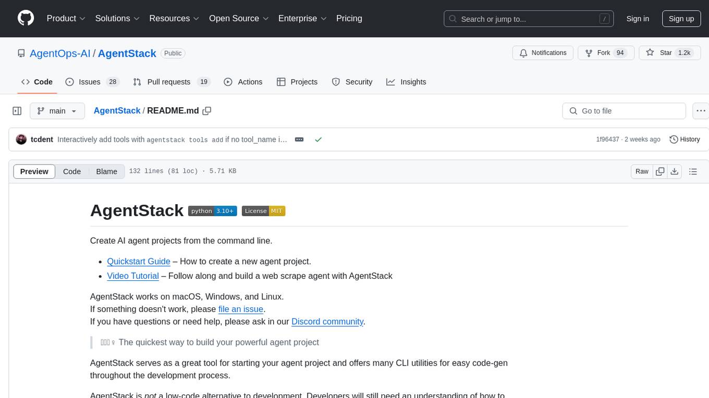Click the License MIT badge
Image resolution: width=709 pixels, height=398 pixels.
263,211
